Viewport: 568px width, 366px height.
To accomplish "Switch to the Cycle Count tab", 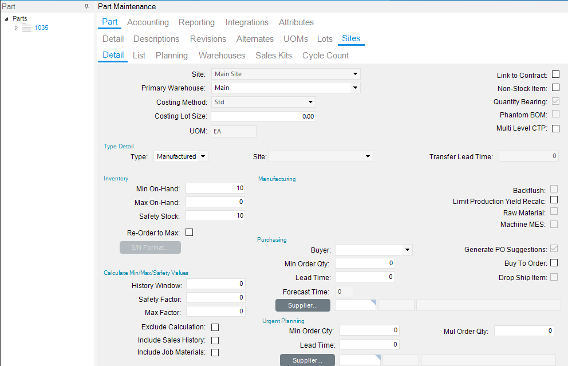I will [x=325, y=56].
